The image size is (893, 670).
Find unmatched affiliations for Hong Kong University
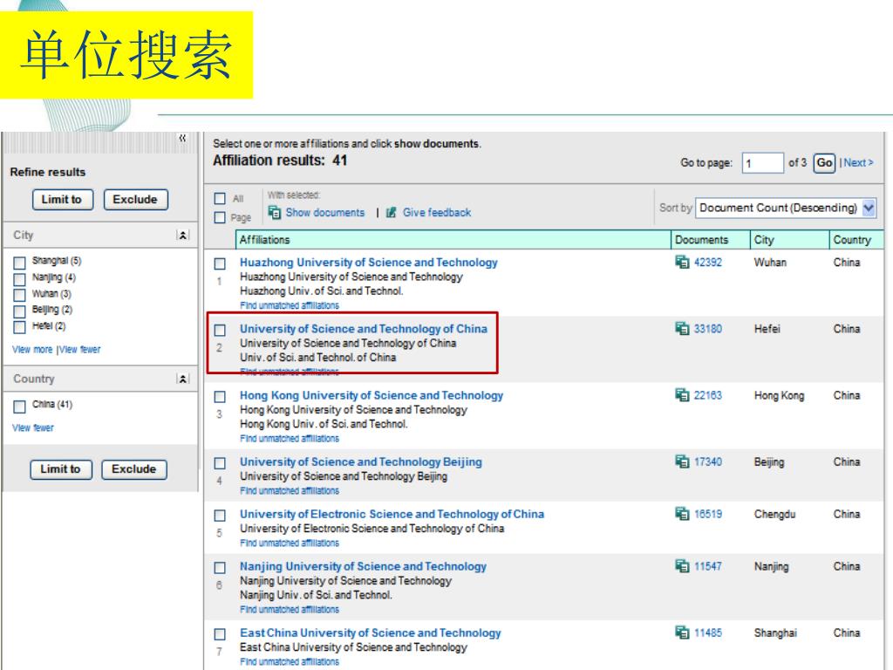point(290,439)
